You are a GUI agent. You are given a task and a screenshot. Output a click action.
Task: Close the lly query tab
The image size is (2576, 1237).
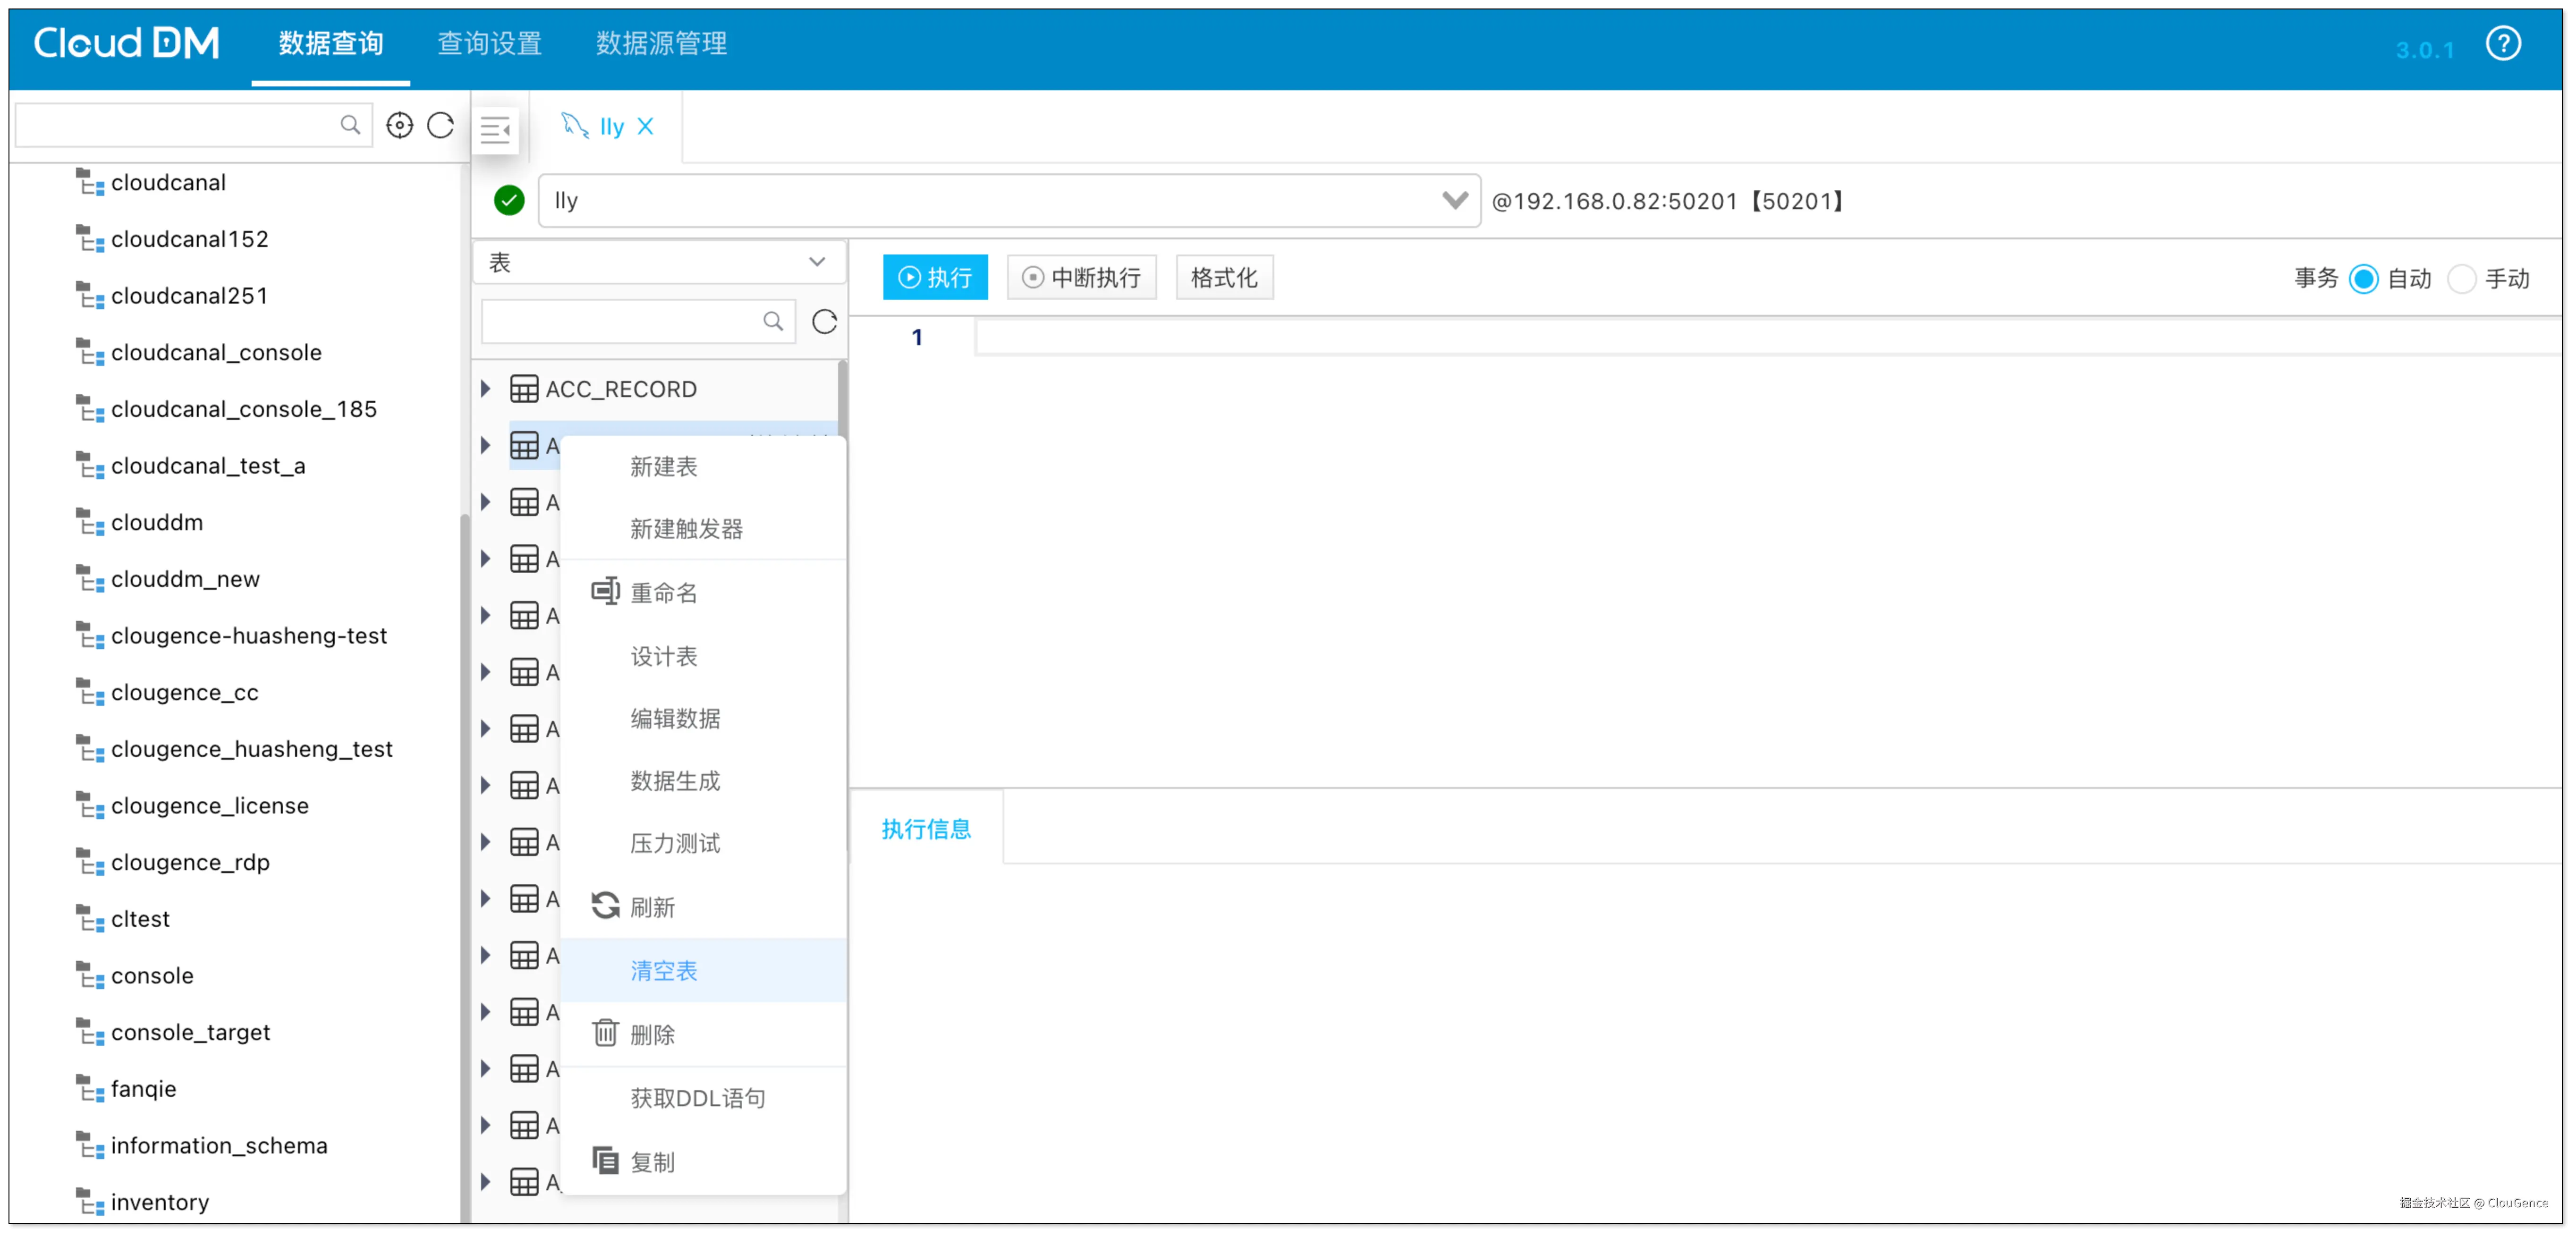(x=646, y=126)
